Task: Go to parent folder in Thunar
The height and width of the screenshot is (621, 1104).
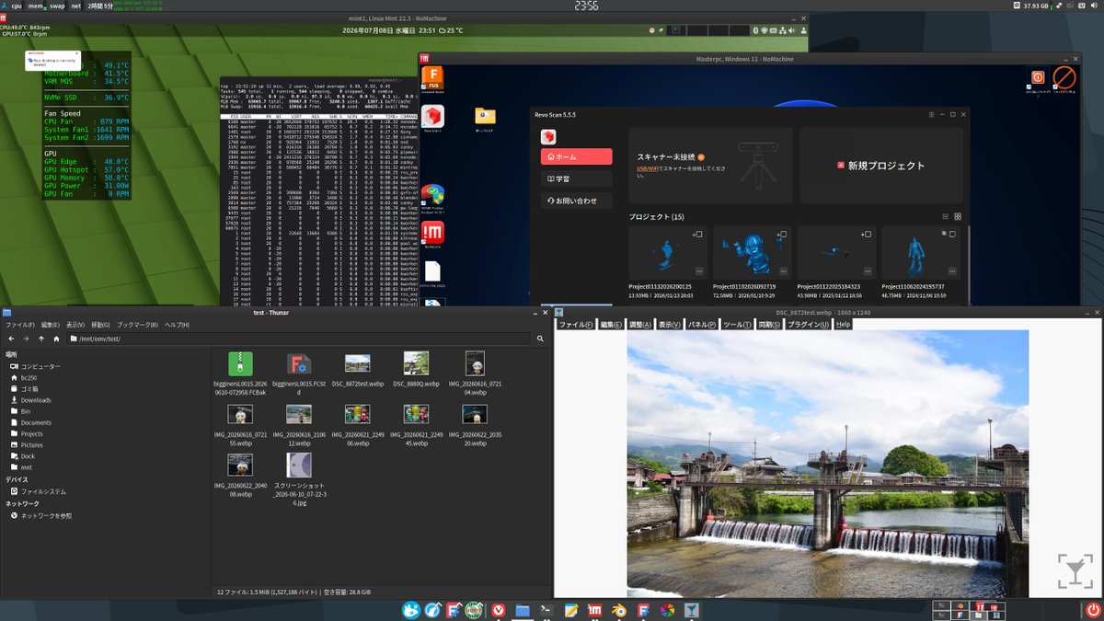Action: [x=40, y=339]
